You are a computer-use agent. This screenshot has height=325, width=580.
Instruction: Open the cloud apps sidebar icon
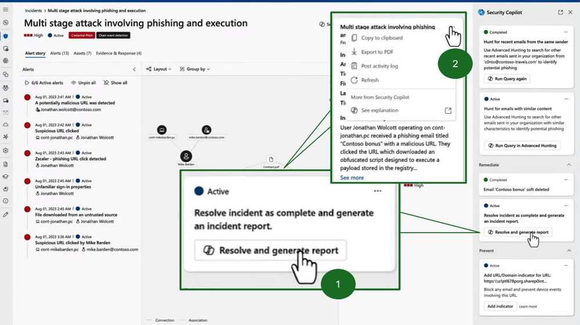point(6,125)
